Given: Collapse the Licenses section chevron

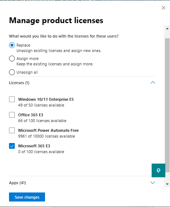Looking at the screenshot, I should point(153,82).
